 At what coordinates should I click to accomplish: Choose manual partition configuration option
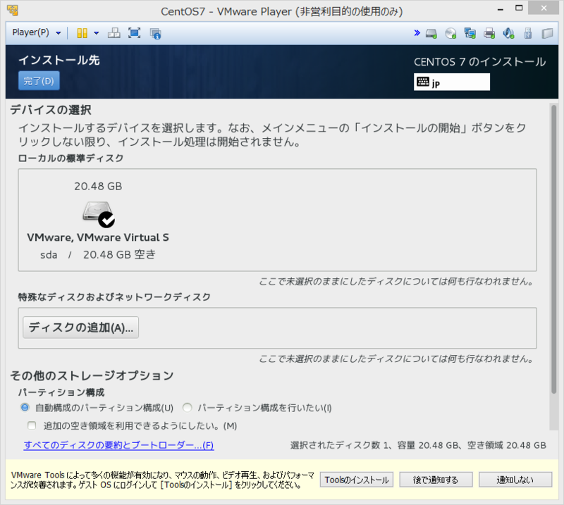coord(187,407)
